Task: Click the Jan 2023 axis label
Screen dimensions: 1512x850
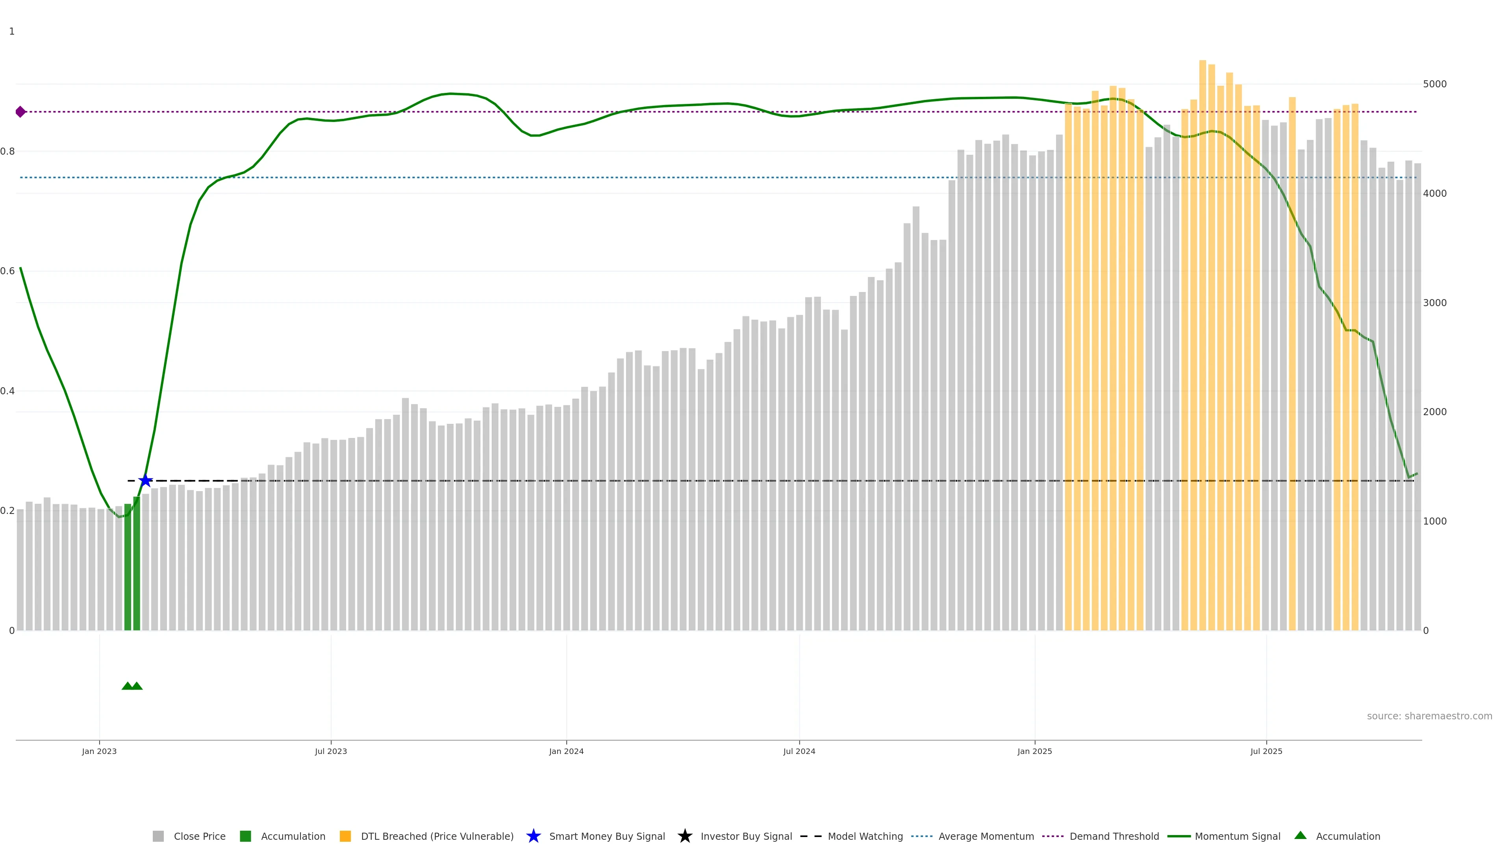Action: (99, 751)
